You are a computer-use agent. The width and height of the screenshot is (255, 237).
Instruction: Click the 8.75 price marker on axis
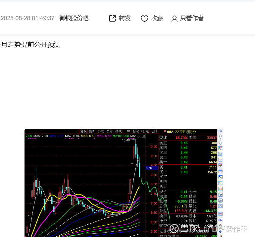pyautogui.click(x=152, y=168)
